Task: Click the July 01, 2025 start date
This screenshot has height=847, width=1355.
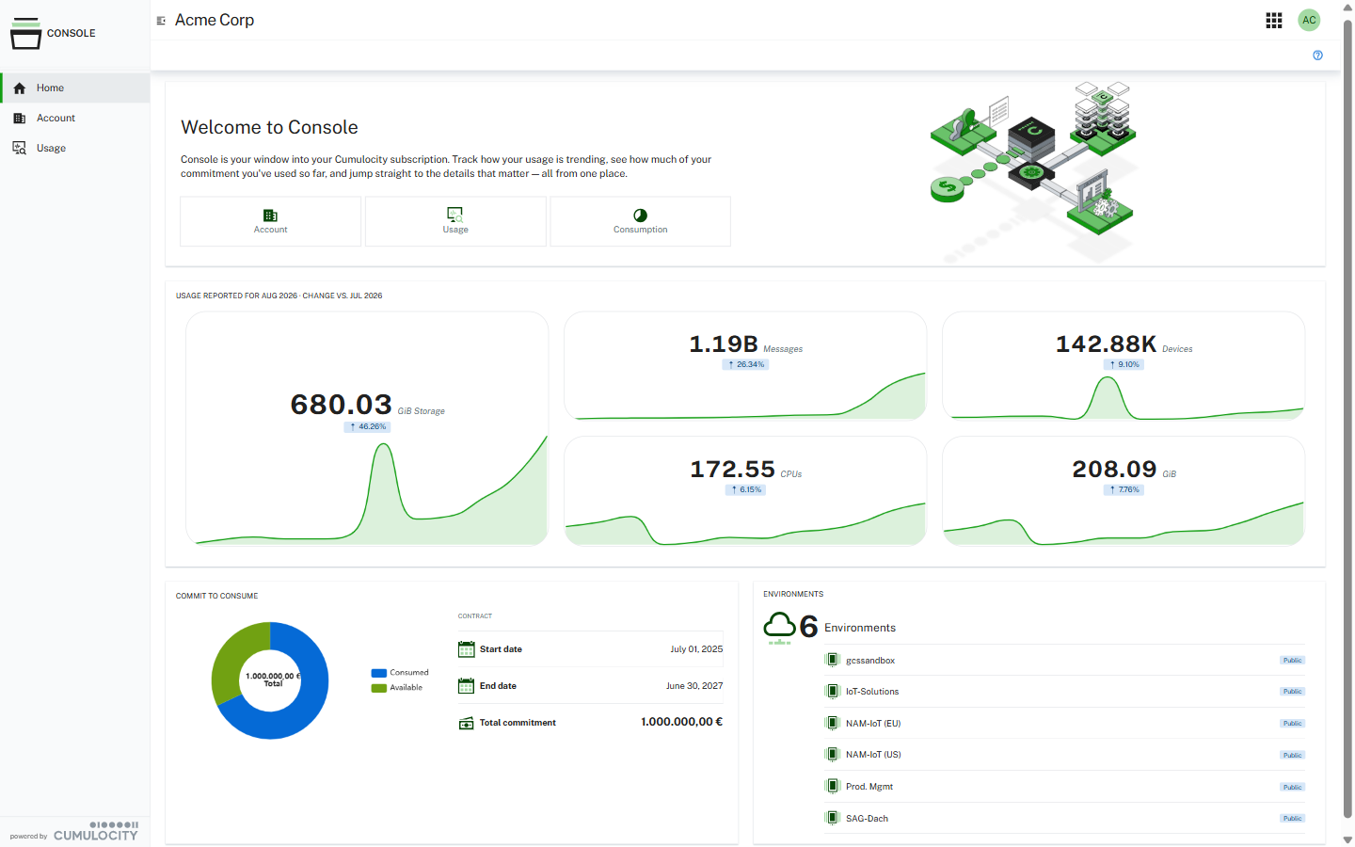Action: pyautogui.click(x=696, y=649)
